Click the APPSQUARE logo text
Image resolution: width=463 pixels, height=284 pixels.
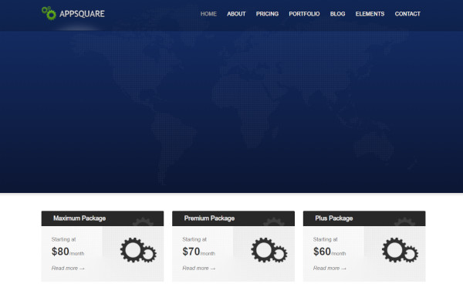(82, 14)
